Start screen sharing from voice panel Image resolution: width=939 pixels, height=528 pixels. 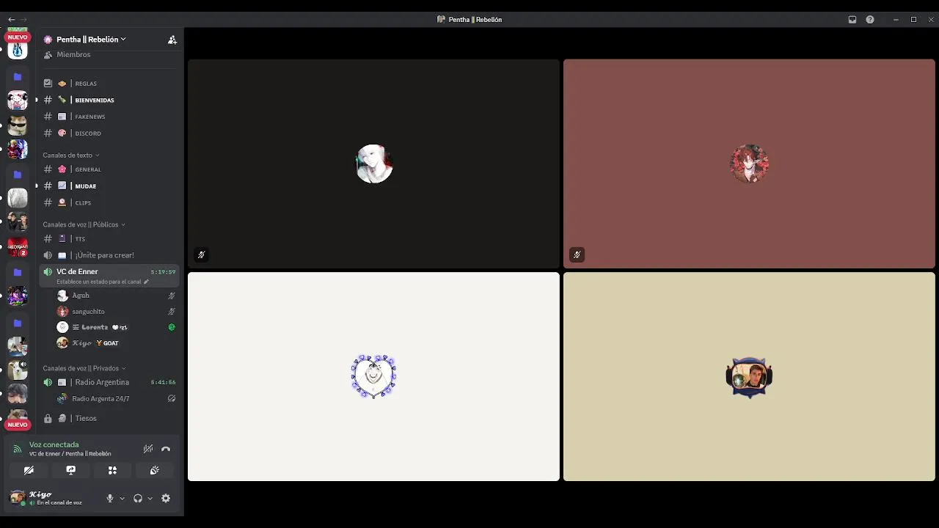70,470
